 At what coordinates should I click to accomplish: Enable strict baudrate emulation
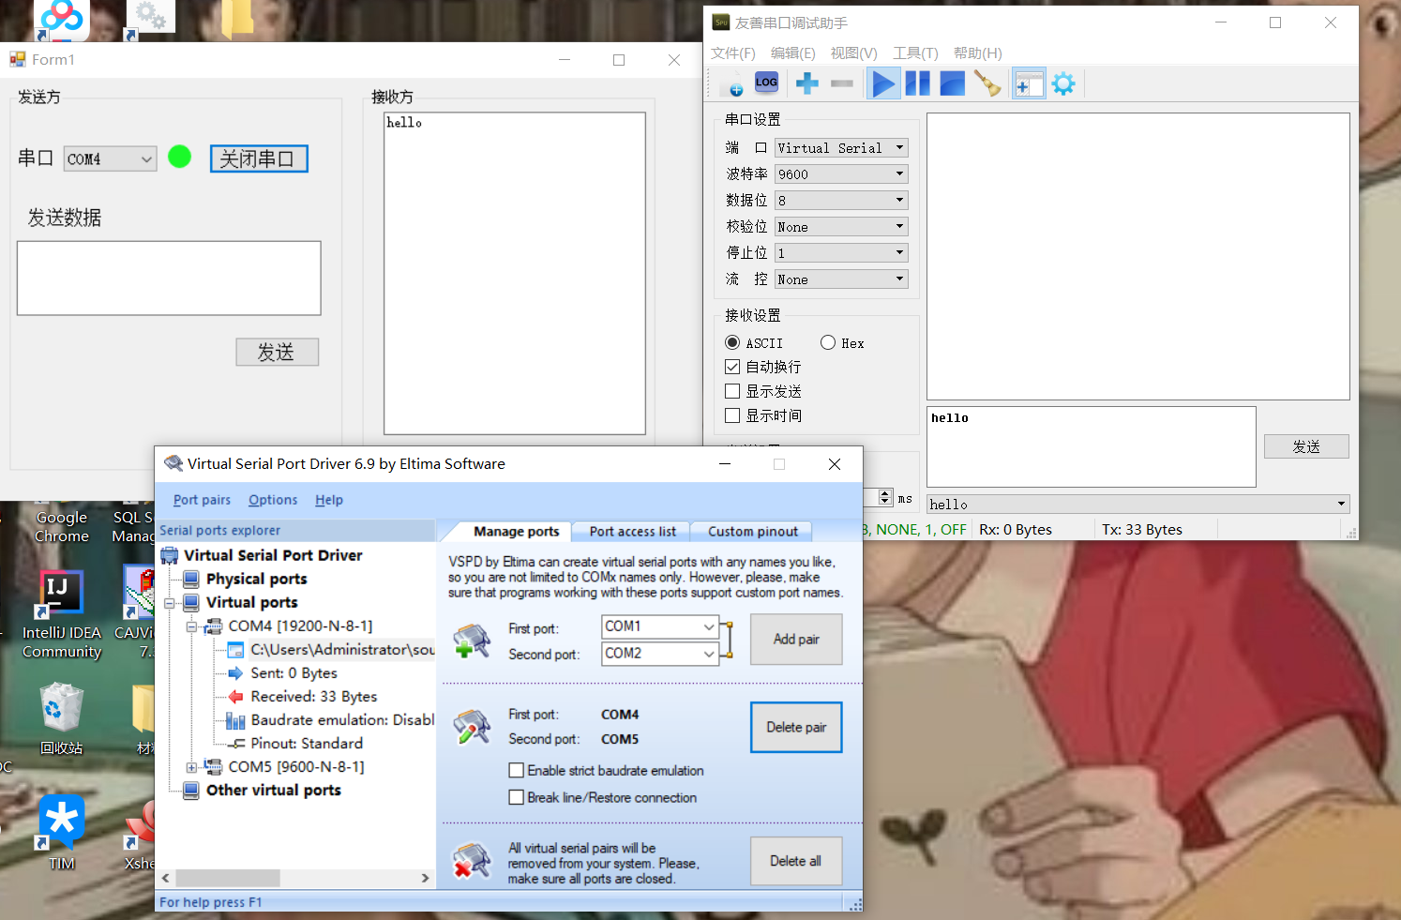coord(516,770)
